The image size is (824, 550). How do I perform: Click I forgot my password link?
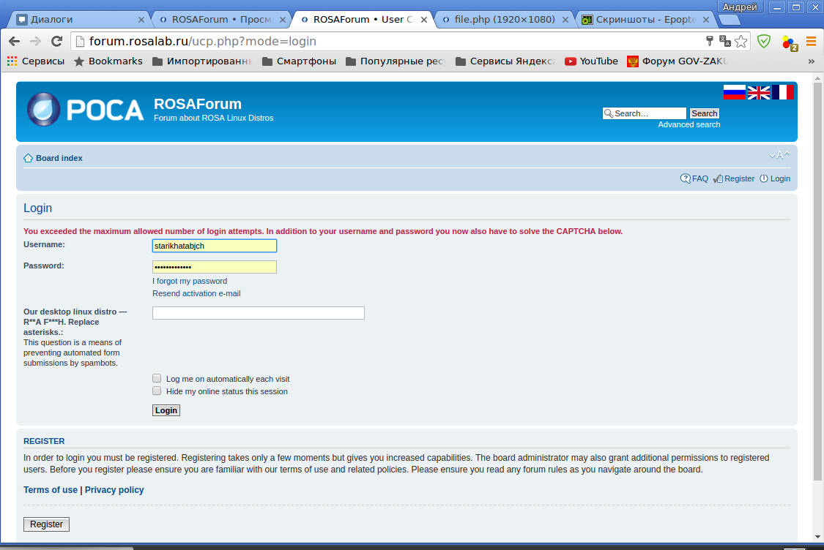click(x=190, y=281)
